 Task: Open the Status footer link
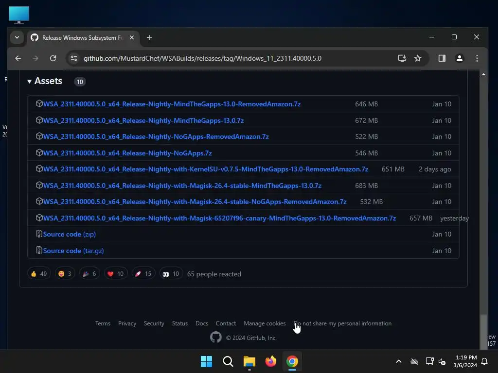(x=180, y=323)
